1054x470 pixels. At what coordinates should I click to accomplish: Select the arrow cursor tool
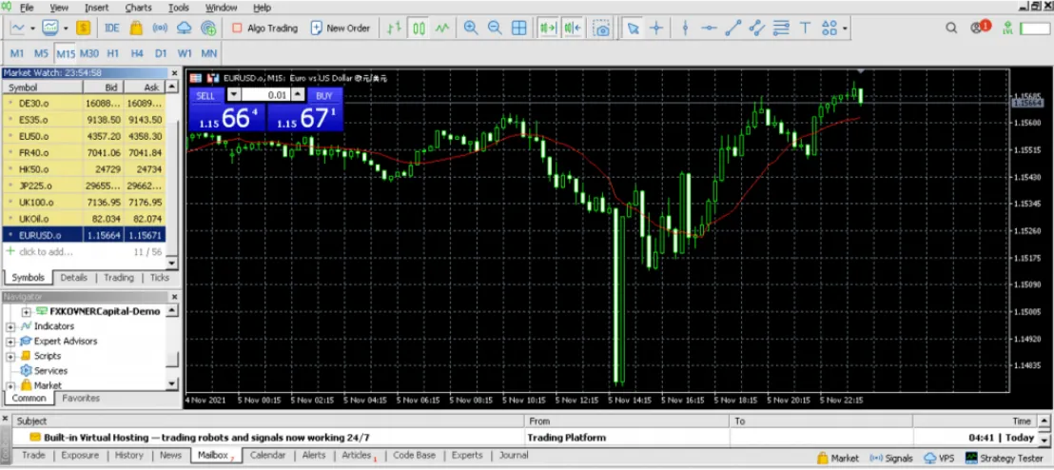tap(633, 29)
